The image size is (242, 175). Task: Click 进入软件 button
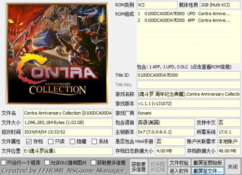pyautogui.click(x=179, y=171)
